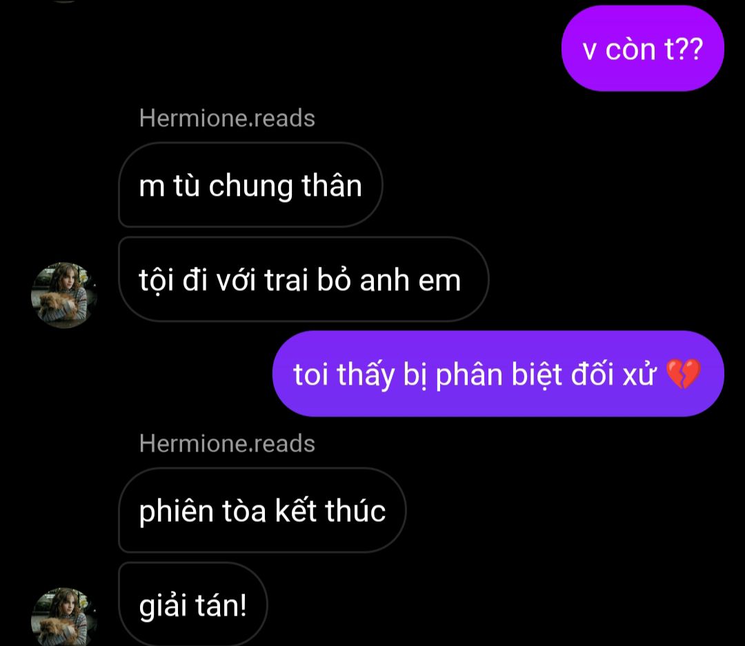745x646 pixels.
Task: Tap the 'tội đi với trai bỏ anh em' bubble
Action: coord(304,279)
